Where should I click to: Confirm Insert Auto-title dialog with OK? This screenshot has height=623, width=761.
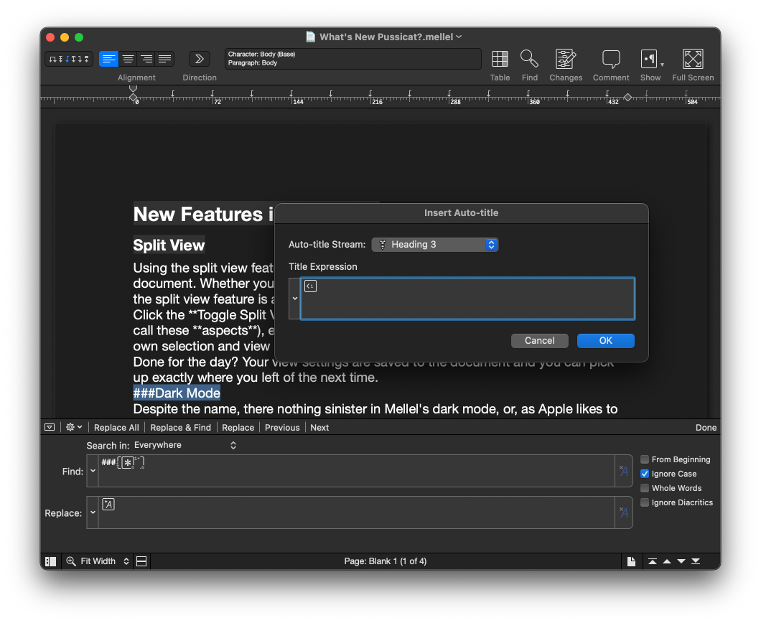[x=605, y=341]
